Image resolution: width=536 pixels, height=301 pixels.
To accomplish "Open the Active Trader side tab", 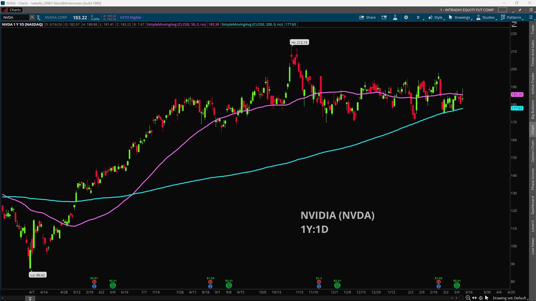I will pyautogui.click(x=533, y=83).
